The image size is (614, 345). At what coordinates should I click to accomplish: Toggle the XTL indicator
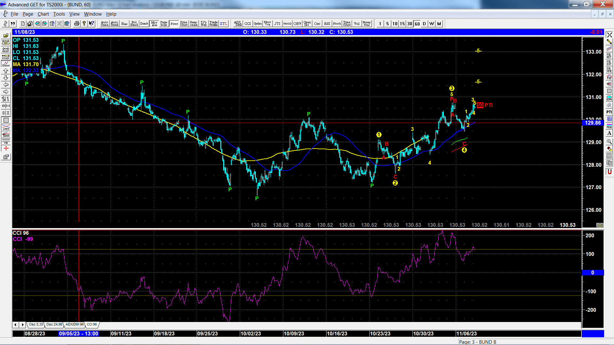point(224,24)
